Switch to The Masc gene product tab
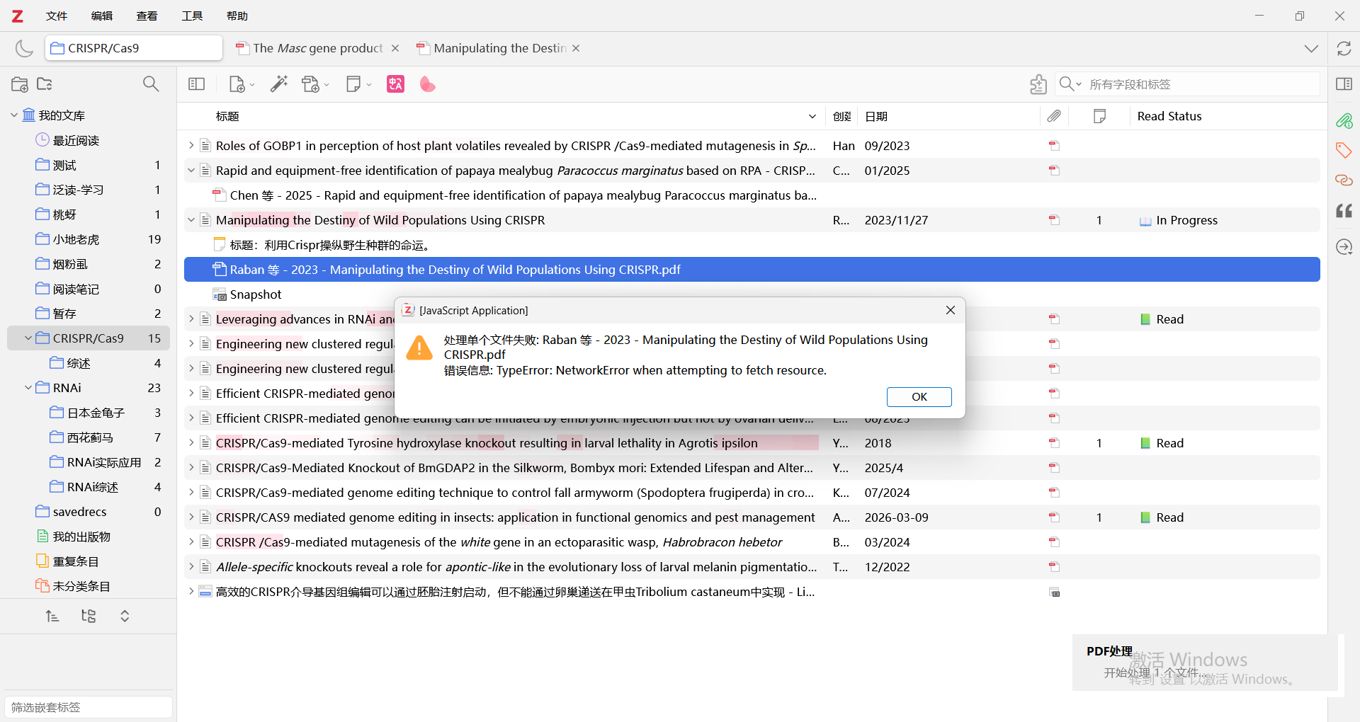The height and width of the screenshot is (722, 1360). [x=317, y=48]
